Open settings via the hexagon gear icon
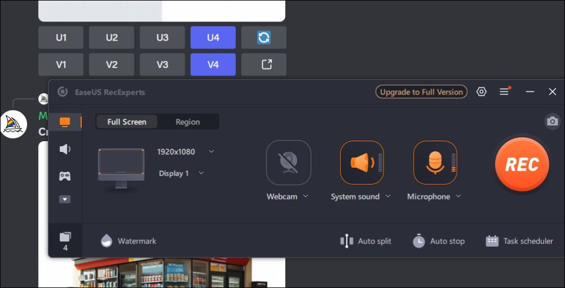The width and height of the screenshot is (565, 288). coord(481,92)
